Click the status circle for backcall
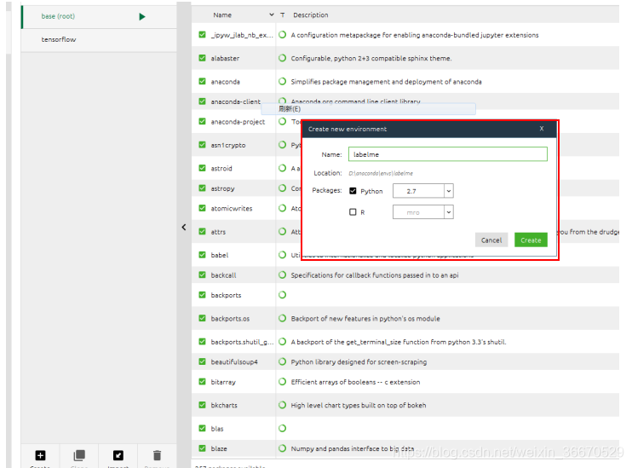This screenshot has width=632, height=468. click(x=283, y=275)
